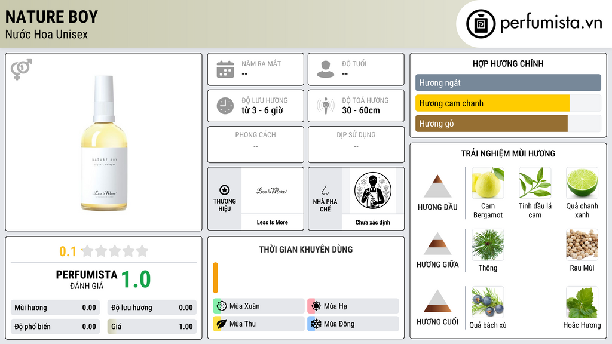Click the perfumer illustration portrait

click(373, 191)
